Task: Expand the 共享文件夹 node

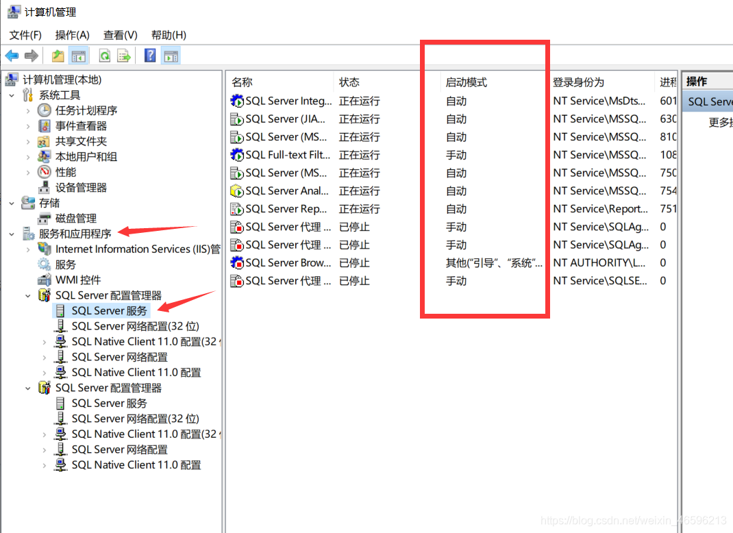Action: [28, 142]
